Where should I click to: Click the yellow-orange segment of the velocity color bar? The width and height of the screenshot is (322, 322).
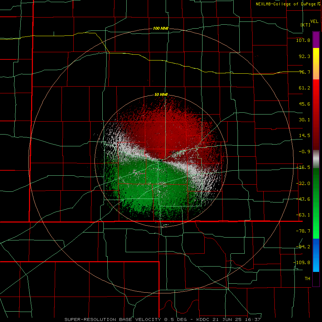[x=316, y=64]
